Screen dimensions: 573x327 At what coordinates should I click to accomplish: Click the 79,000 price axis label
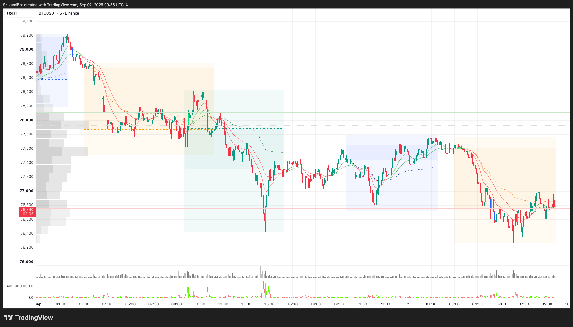point(27,49)
